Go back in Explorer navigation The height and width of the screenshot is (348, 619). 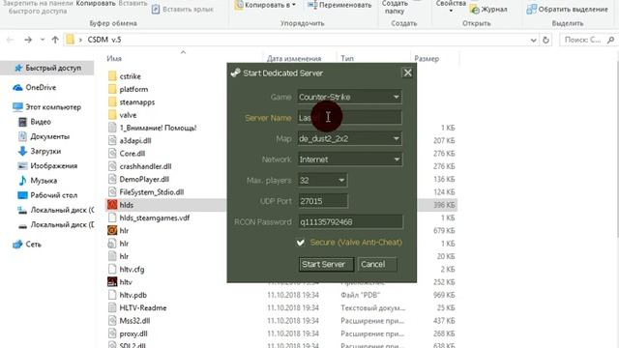click(x=11, y=40)
